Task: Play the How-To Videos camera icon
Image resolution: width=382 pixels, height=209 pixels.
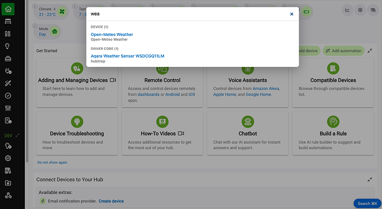Action: (181, 133)
